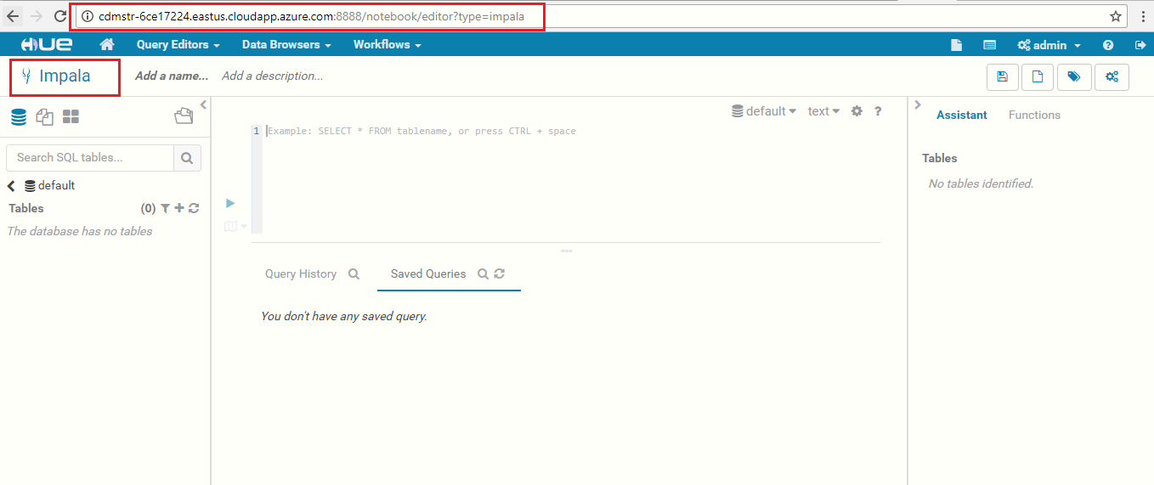Show SQL databases assist panel icon
The width and height of the screenshot is (1154, 485).
pos(18,116)
